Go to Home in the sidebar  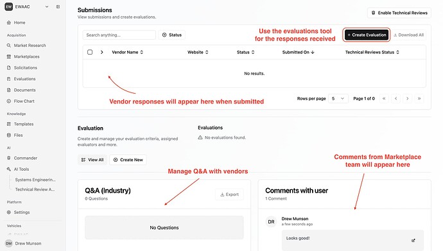[19, 22]
